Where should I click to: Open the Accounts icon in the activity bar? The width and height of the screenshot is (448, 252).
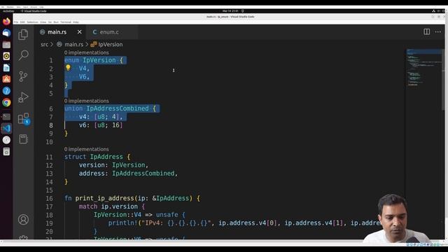pos(23,219)
